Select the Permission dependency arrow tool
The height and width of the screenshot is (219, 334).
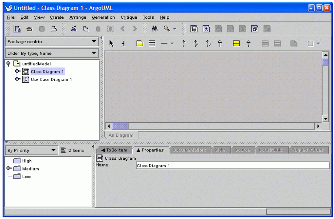195,44
